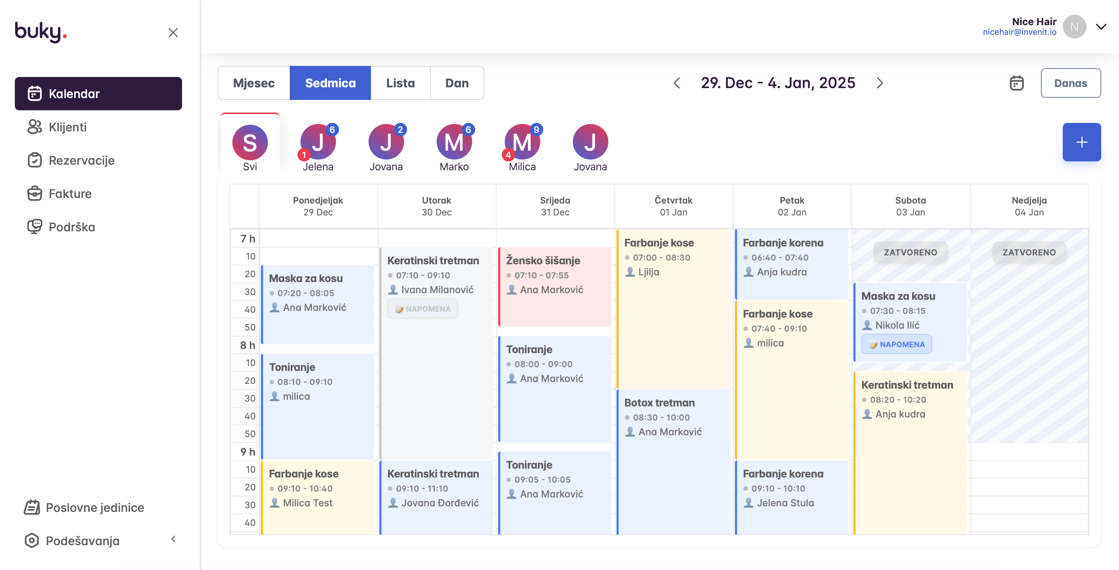Switch to the Mjesec view tab
The width and height of the screenshot is (1119, 570).
tap(254, 83)
